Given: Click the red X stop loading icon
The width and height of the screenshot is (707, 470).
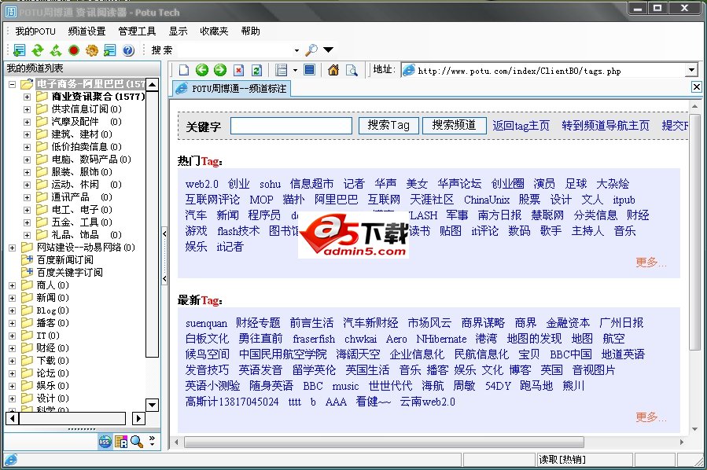Looking at the screenshot, I should [x=238, y=70].
